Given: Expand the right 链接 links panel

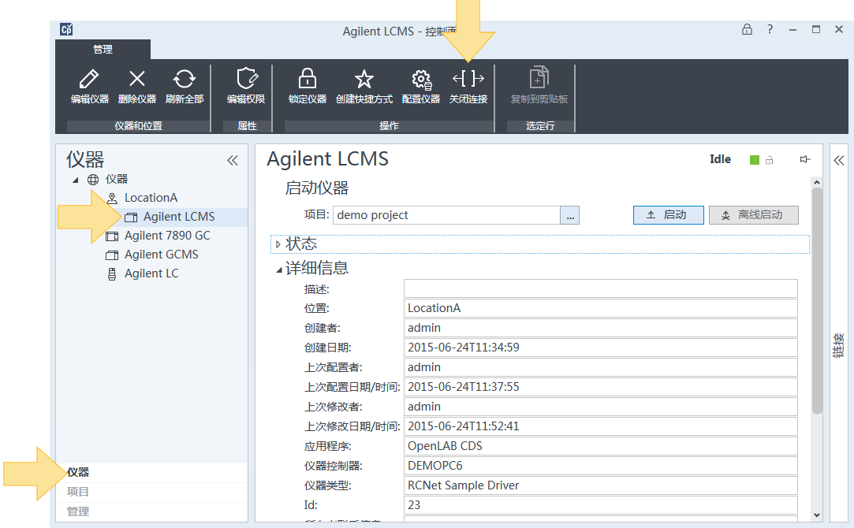Looking at the screenshot, I should click(839, 160).
